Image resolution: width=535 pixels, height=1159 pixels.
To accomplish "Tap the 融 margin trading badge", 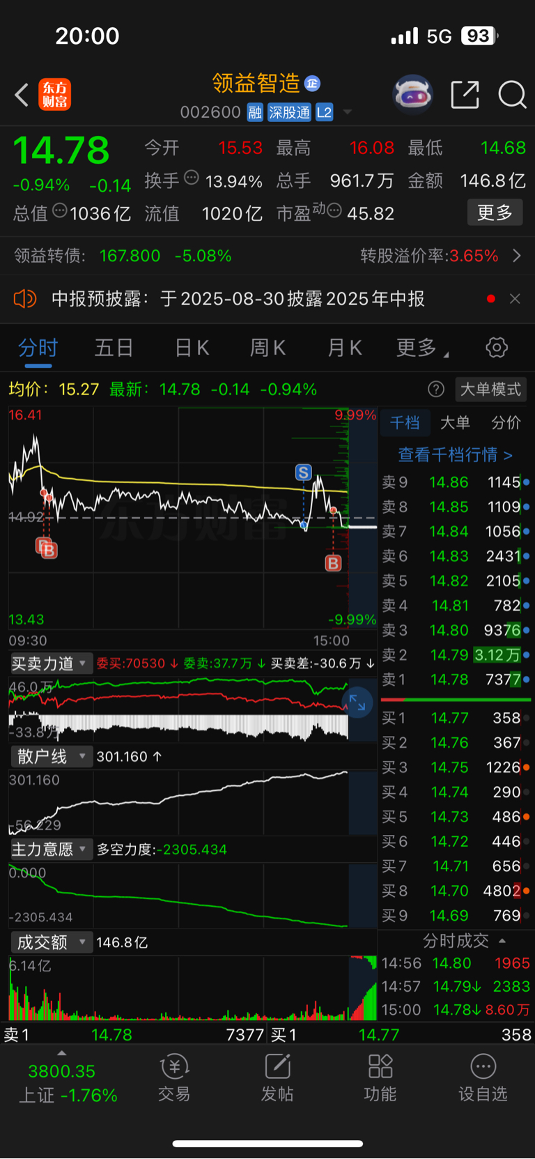I will click(256, 112).
